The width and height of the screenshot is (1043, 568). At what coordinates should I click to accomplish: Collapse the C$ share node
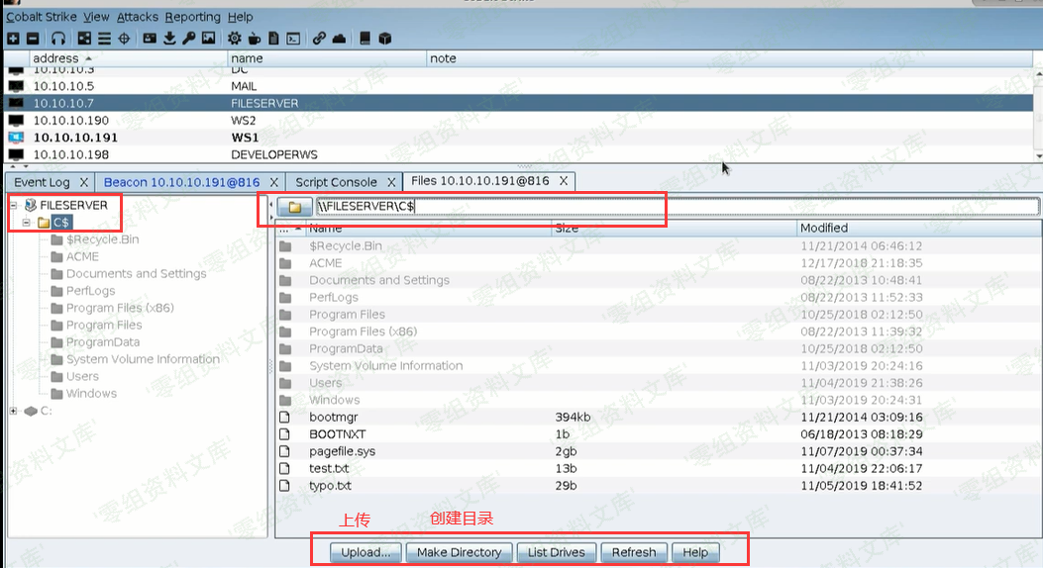(27, 223)
